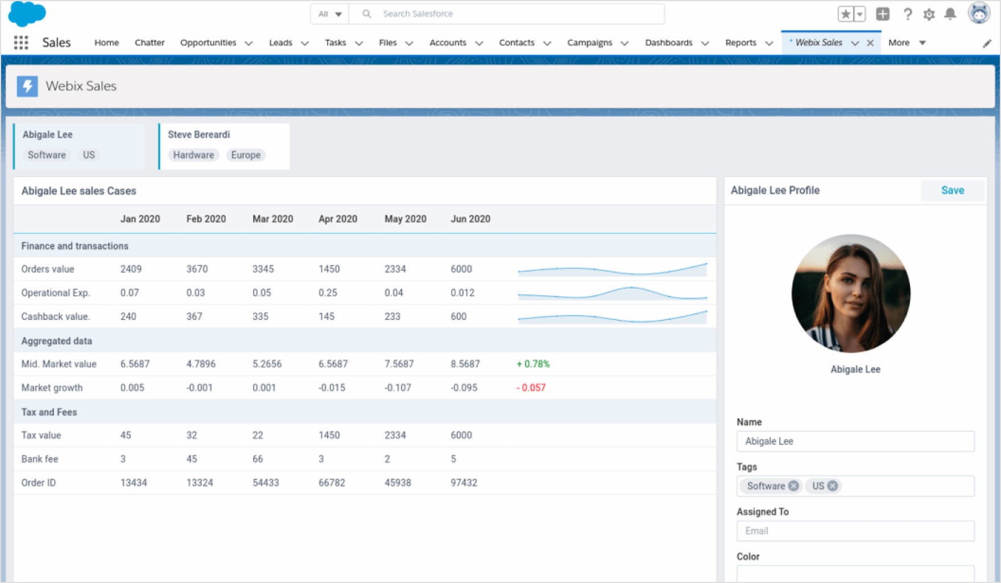Image resolution: width=1001 pixels, height=583 pixels.
Task: Click Orders value cell 6000
Action: 461,269
